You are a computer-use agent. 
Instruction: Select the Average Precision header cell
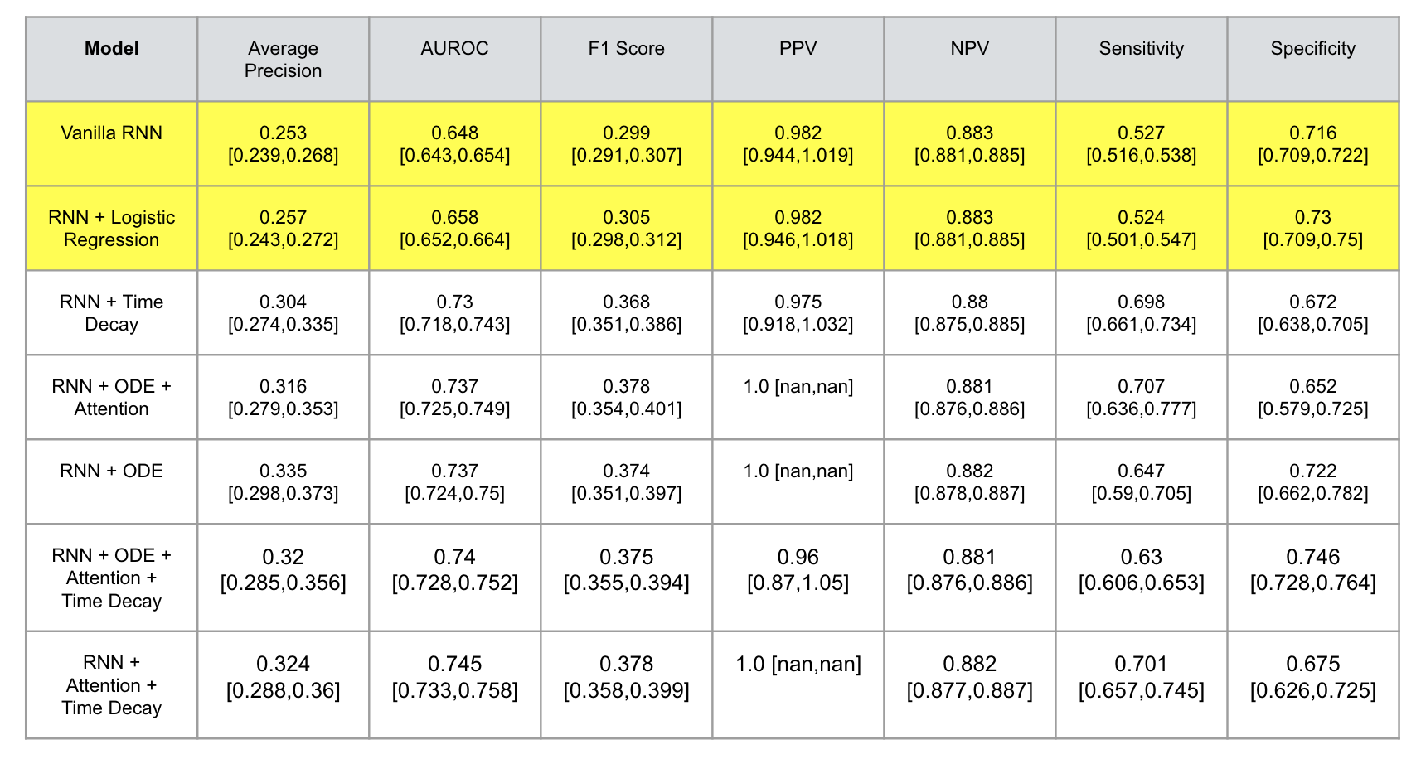pos(283,60)
